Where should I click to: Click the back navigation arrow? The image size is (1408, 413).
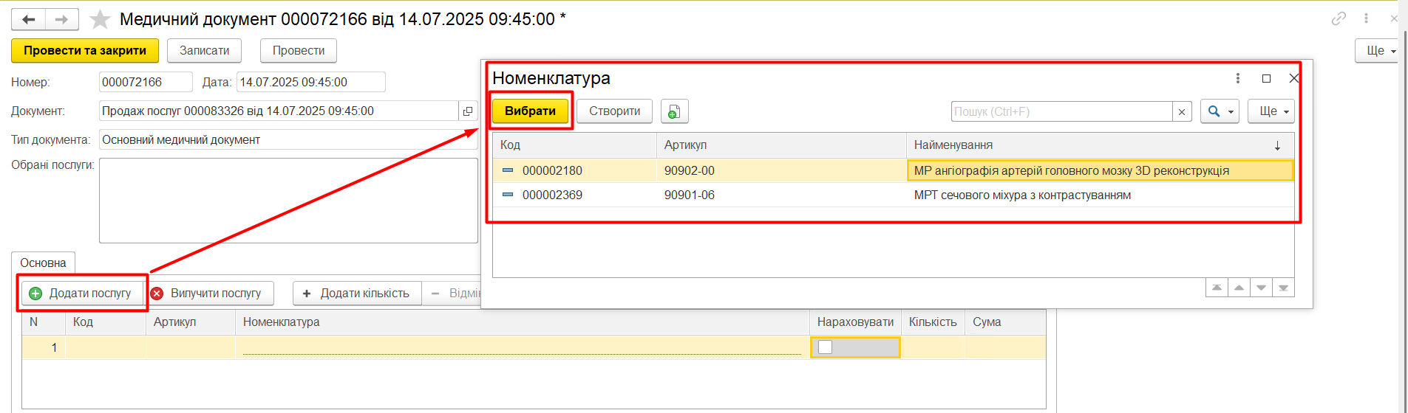point(29,19)
